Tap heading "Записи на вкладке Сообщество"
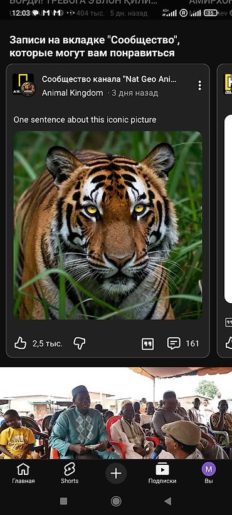 pos(95,46)
